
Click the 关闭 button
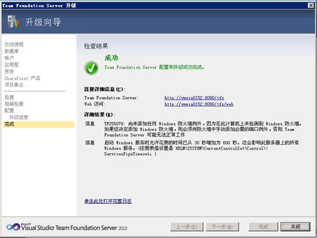[x=295, y=227]
